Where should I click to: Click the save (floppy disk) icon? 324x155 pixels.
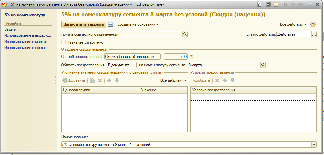[110, 24]
